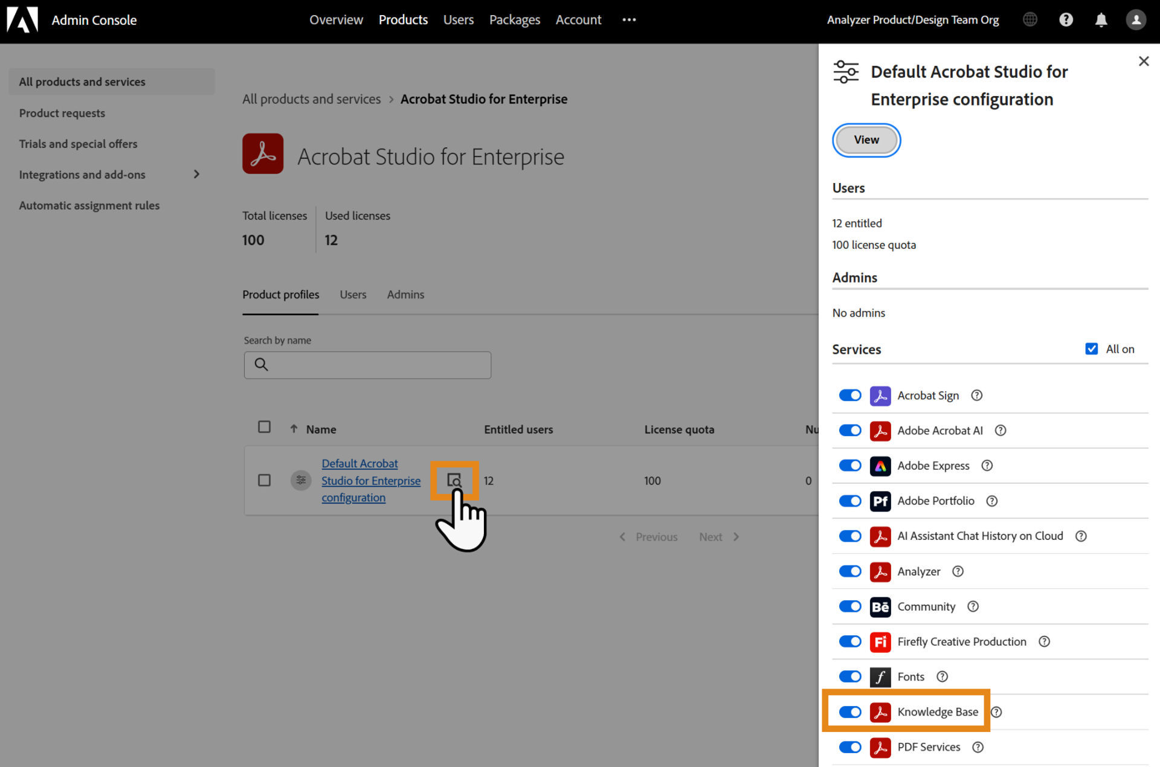Click the help icon beside Acrobat Sign

[x=976, y=395]
